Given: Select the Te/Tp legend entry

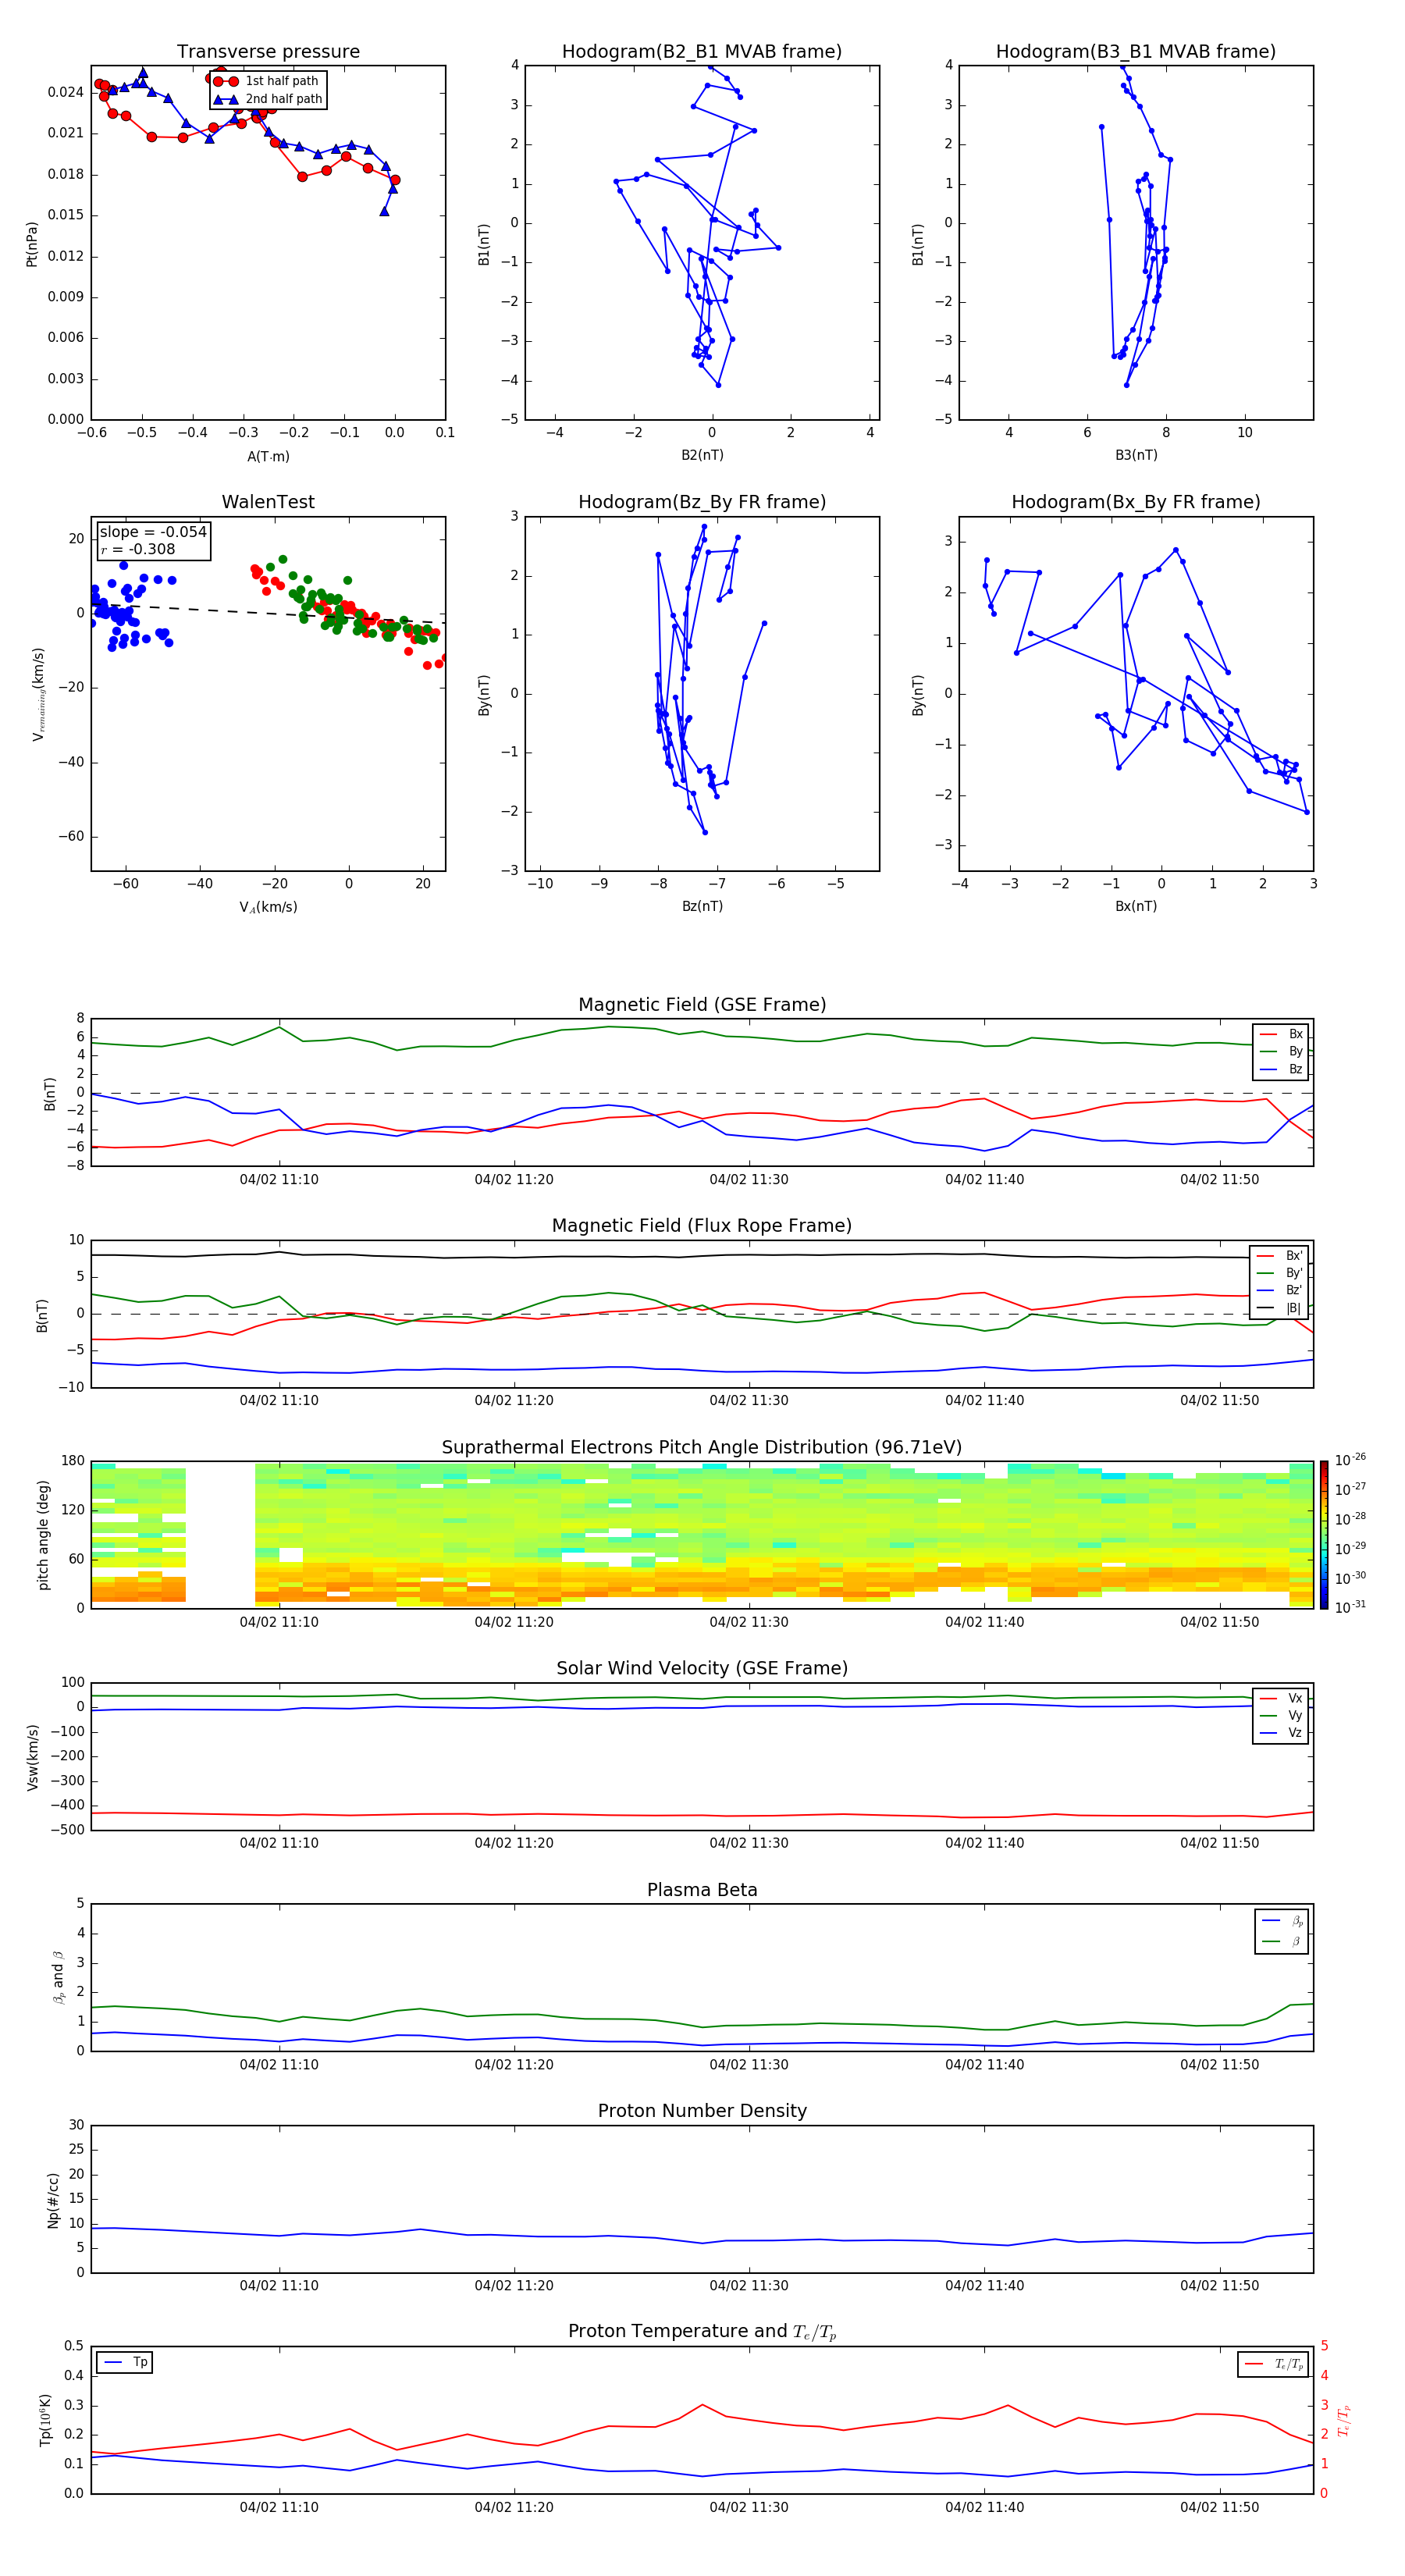Looking at the screenshot, I should click(x=1274, y=2365).
